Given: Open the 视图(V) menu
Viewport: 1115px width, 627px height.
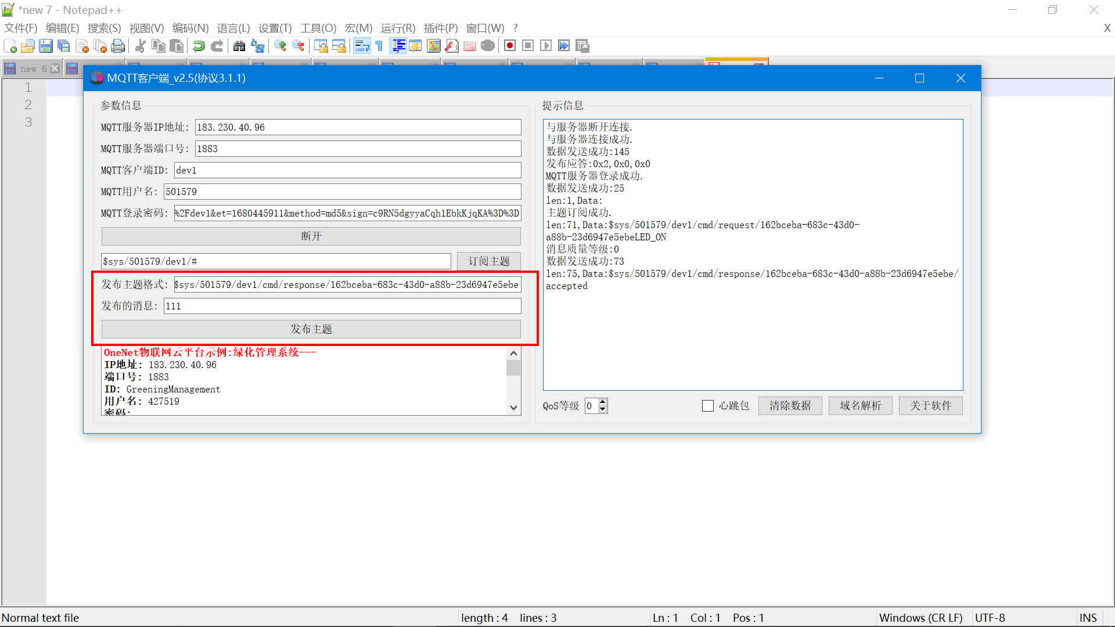Looking at the screenshot, I should pyautogui.click(x=146, y=28).
